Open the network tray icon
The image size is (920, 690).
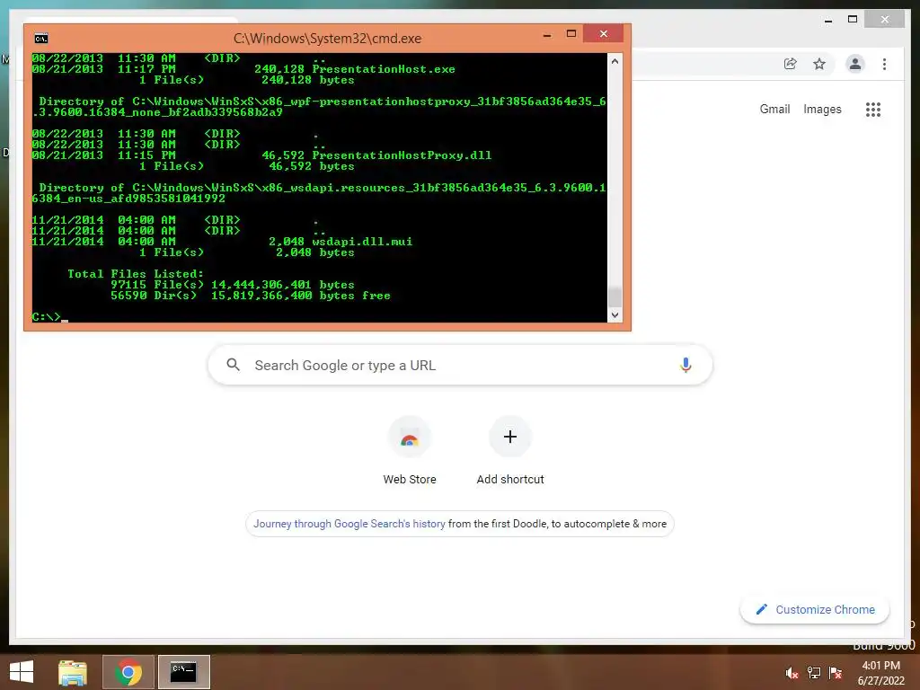pyautogui.click(x=814, y=673)
